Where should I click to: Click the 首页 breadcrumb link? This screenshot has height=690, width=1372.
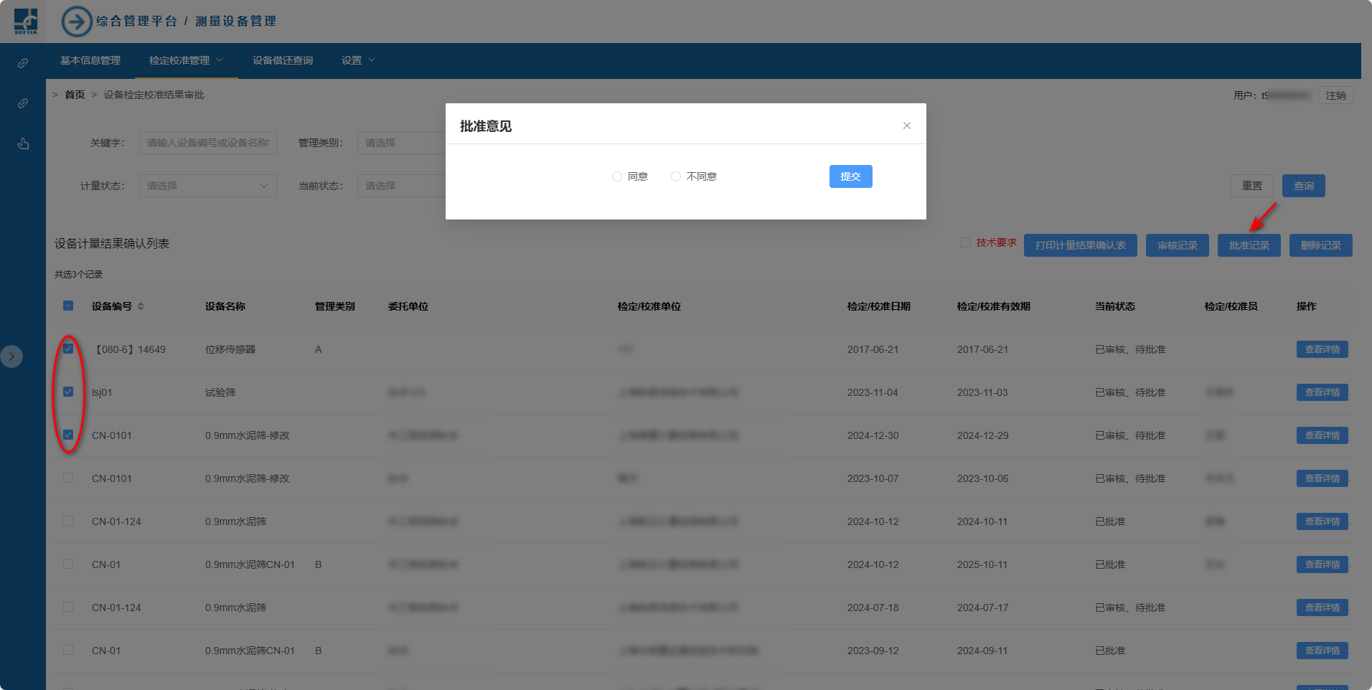click(x=75, y=95)
